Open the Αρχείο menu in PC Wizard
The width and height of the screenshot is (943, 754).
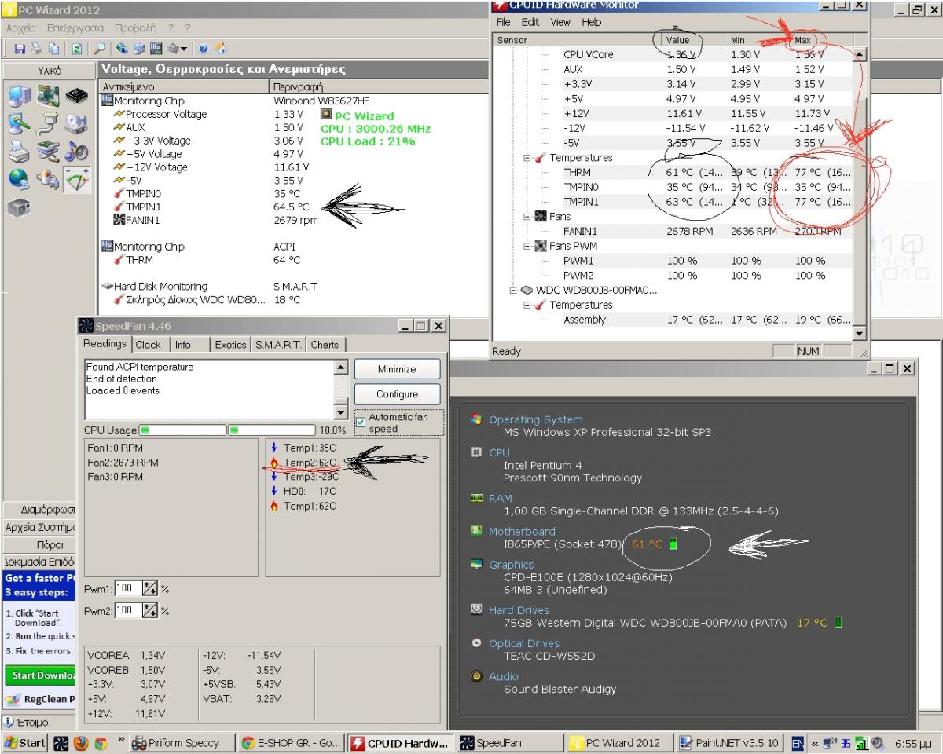click(x=20, y=27)
